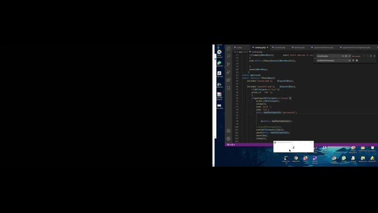
Task: Click the Replace button icon
Action: [353, 61]
